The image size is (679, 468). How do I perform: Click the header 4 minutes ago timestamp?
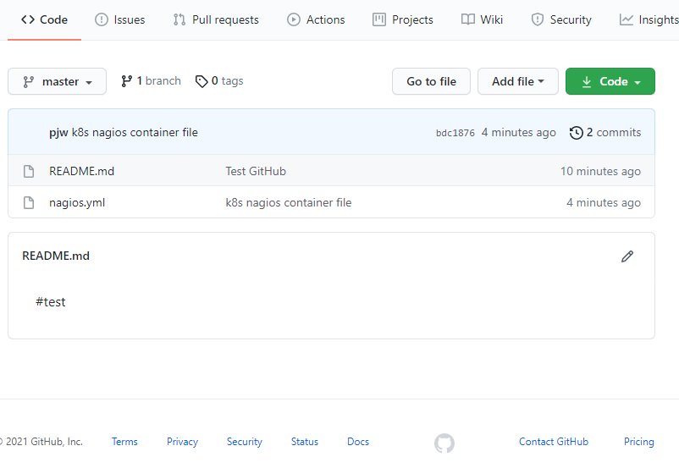coord(519,133)
